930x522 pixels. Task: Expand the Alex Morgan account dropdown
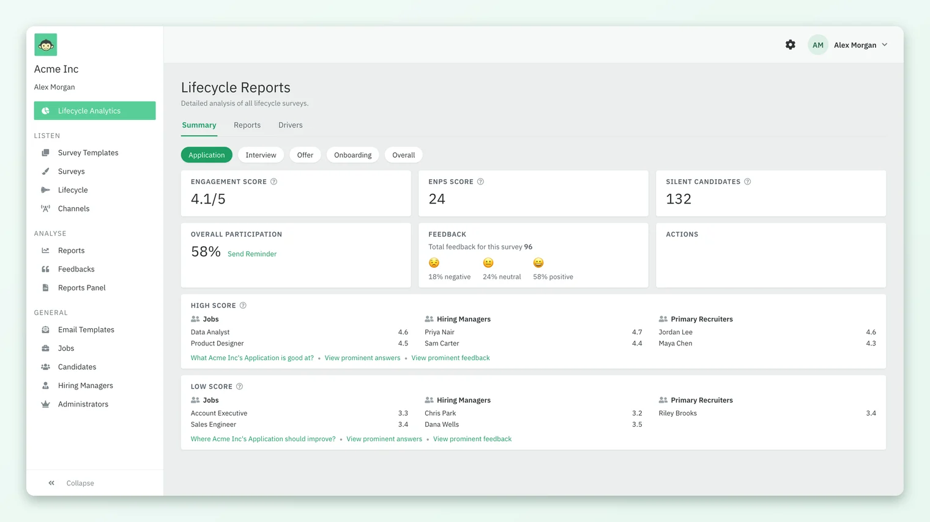coord(861,45)
